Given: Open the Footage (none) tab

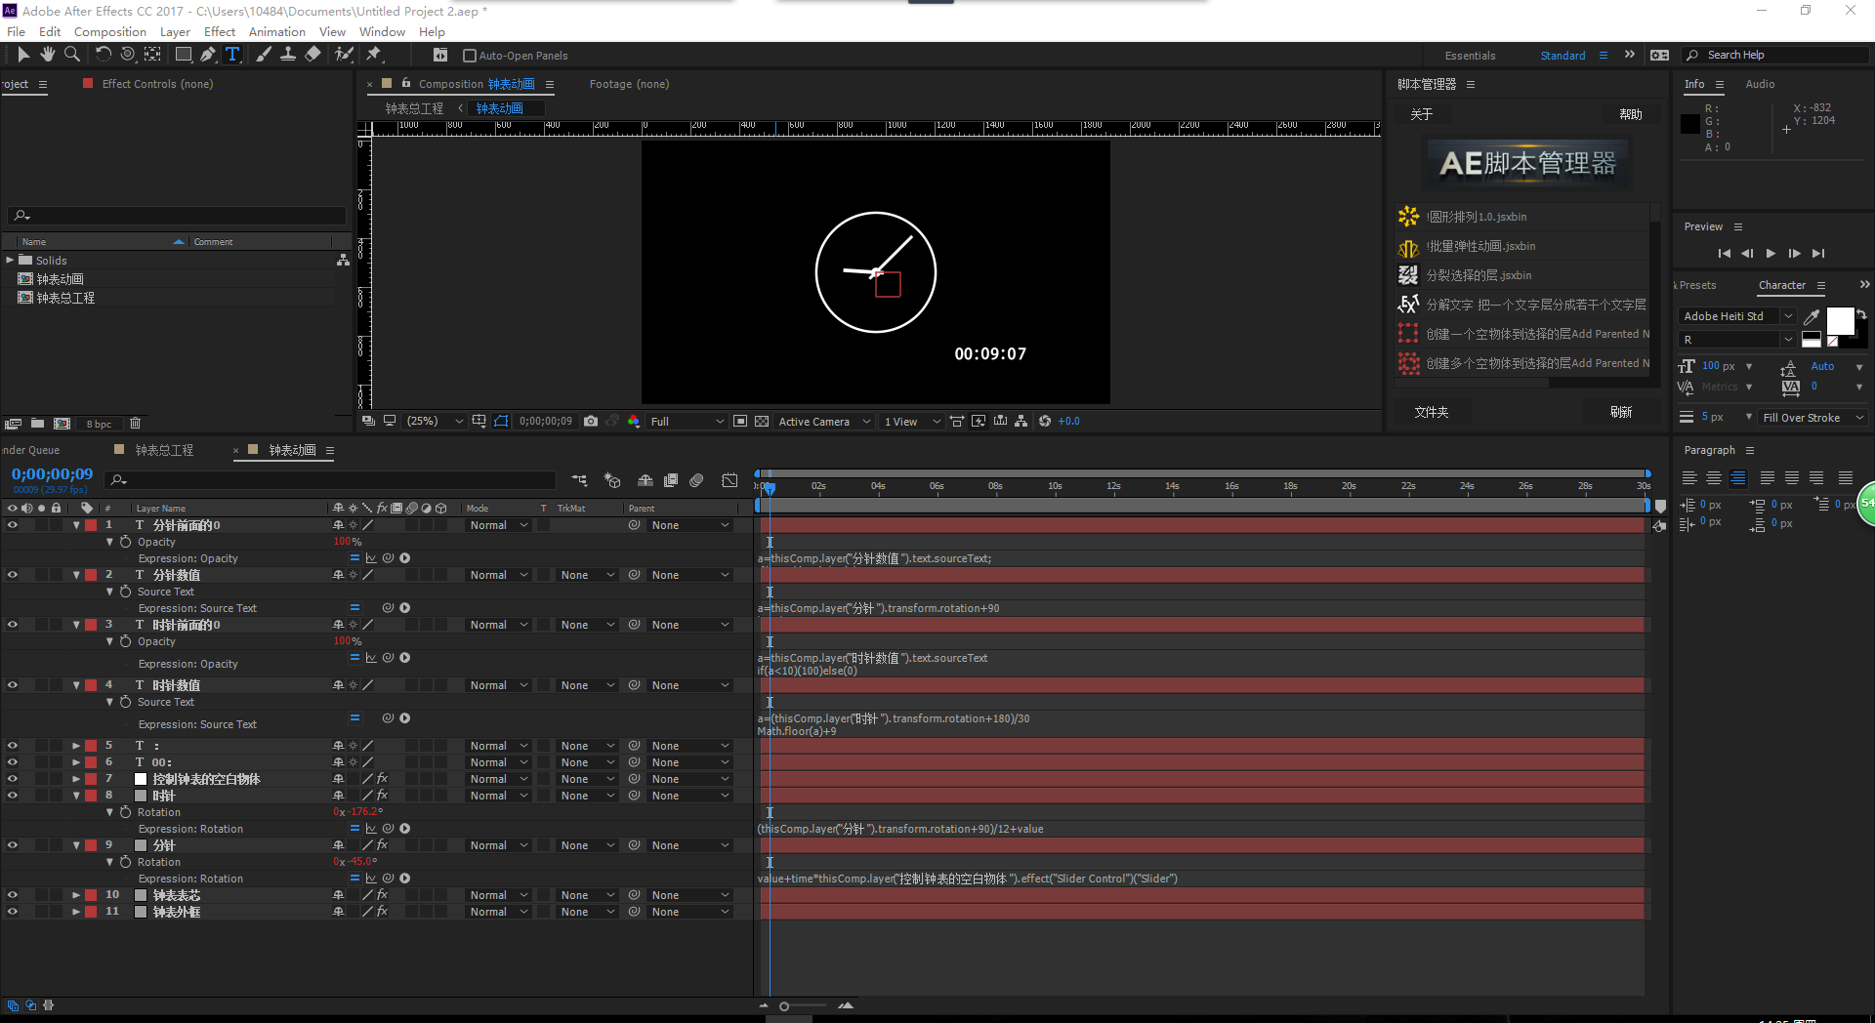Looking at the screenshot, I should click(629, 84).
